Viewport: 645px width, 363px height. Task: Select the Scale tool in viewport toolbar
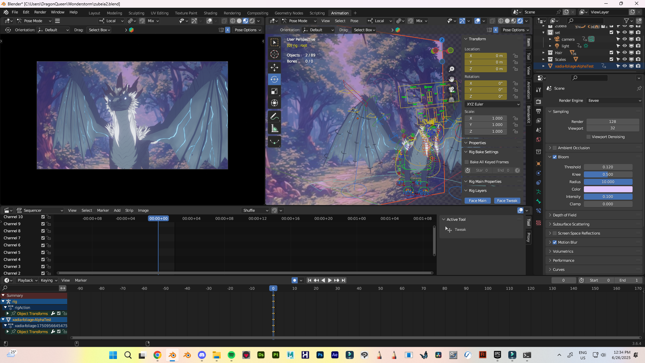coord(274,91)
